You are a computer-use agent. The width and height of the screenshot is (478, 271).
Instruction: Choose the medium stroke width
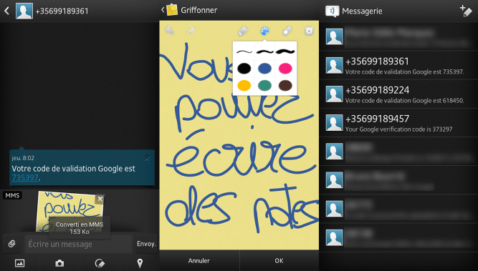[264, 51]
